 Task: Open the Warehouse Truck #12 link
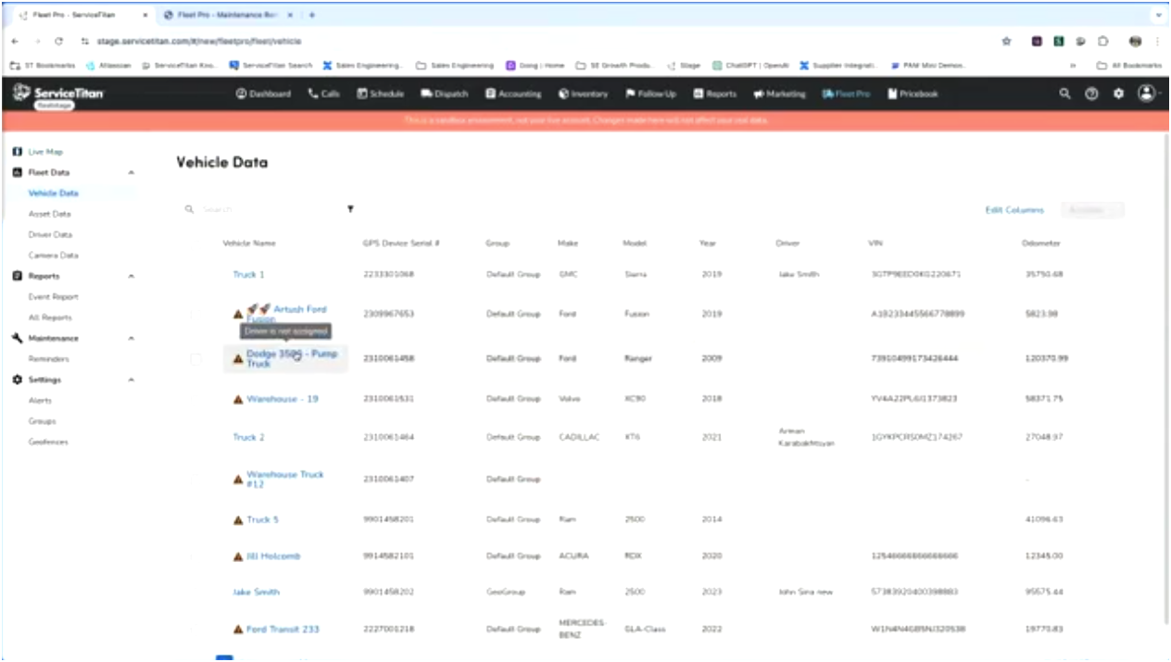285,479
